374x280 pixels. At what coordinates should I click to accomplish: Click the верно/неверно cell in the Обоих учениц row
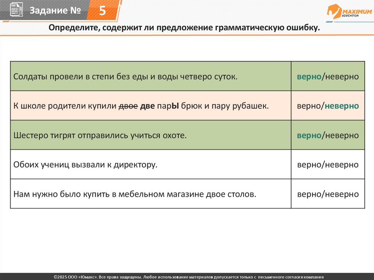(328, 165)
